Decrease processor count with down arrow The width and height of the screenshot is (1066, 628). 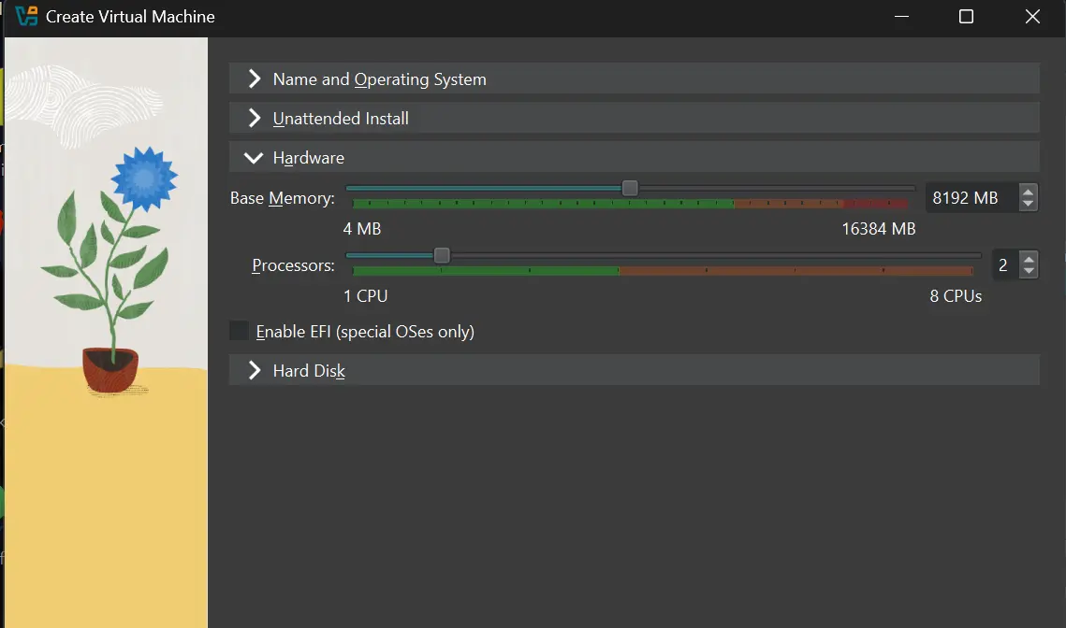(x=1029, y=271)
